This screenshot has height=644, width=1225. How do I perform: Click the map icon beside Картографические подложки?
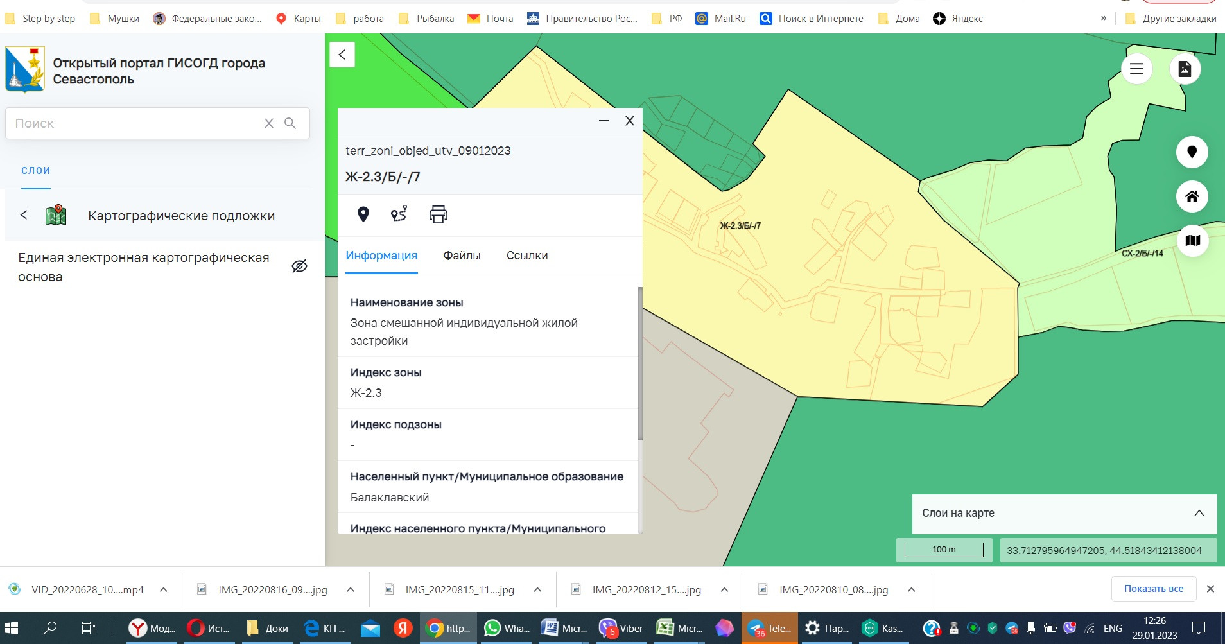coord(56,215)
